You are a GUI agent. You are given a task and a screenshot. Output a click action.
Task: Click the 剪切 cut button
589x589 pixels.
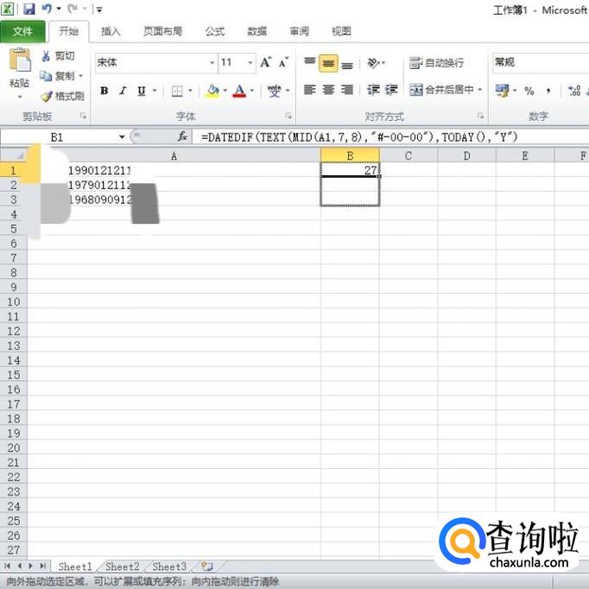[x=58, y=56]
